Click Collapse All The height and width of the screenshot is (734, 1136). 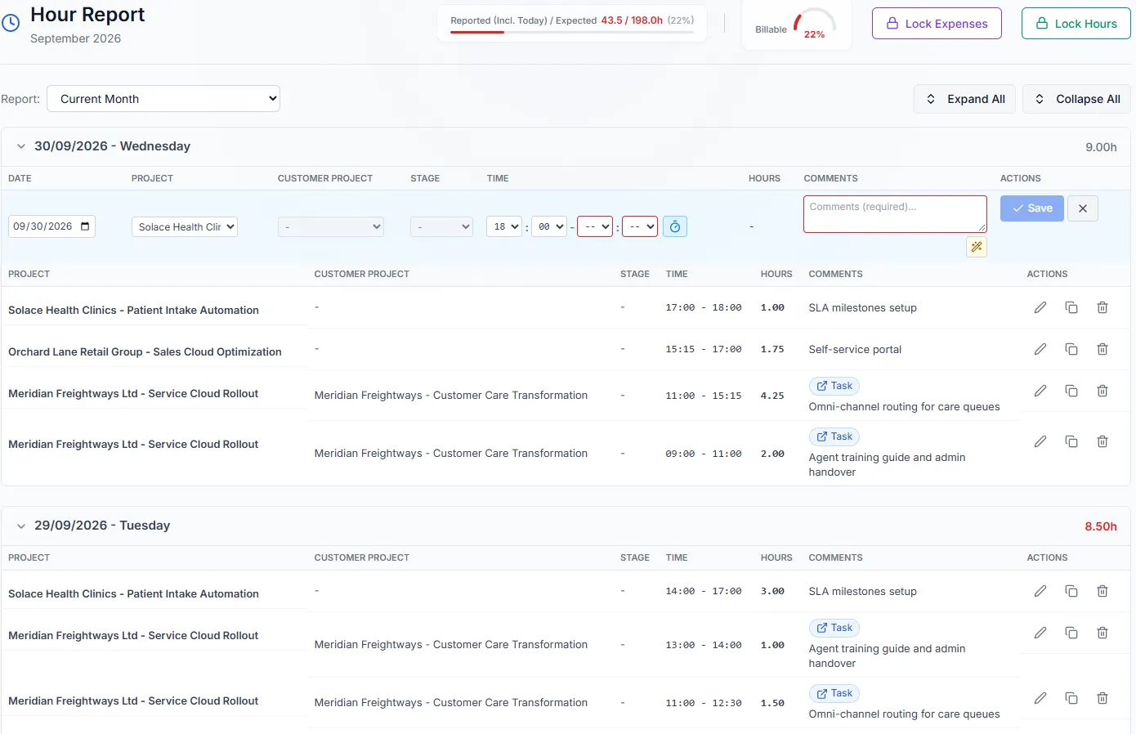tap(1077, 99)
